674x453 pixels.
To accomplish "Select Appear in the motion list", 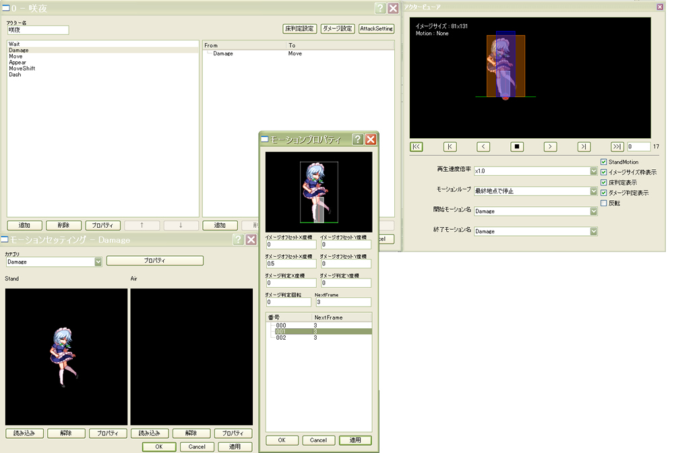I will point(103,62).
